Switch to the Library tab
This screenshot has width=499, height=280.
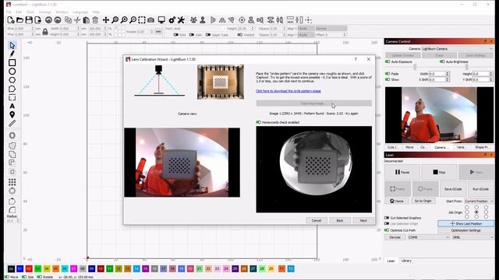pyautogui.click(x=406, y=261)
